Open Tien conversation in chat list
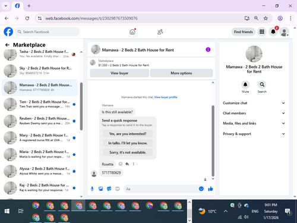Image resolution: width=297 pixels, height=223 pixels. tap(40, 104)
